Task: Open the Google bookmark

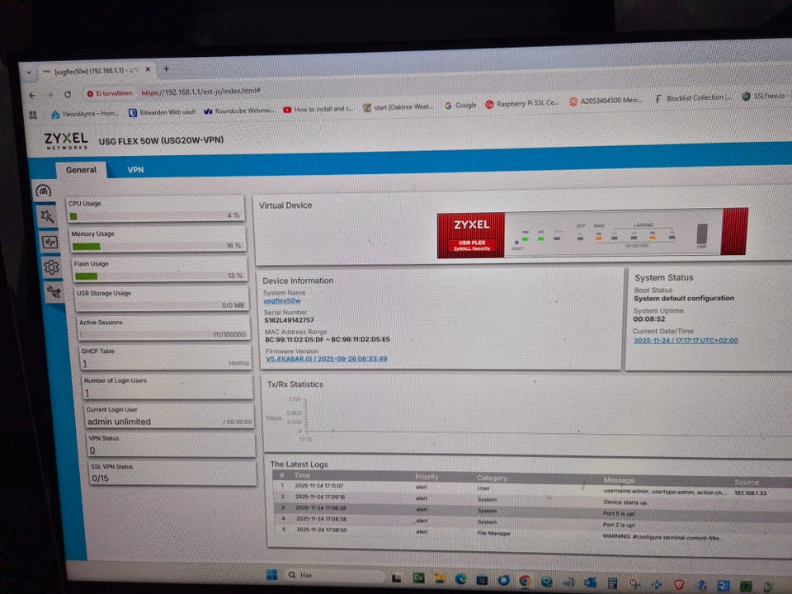Action: pyautogui.click(x=460, y=105)
